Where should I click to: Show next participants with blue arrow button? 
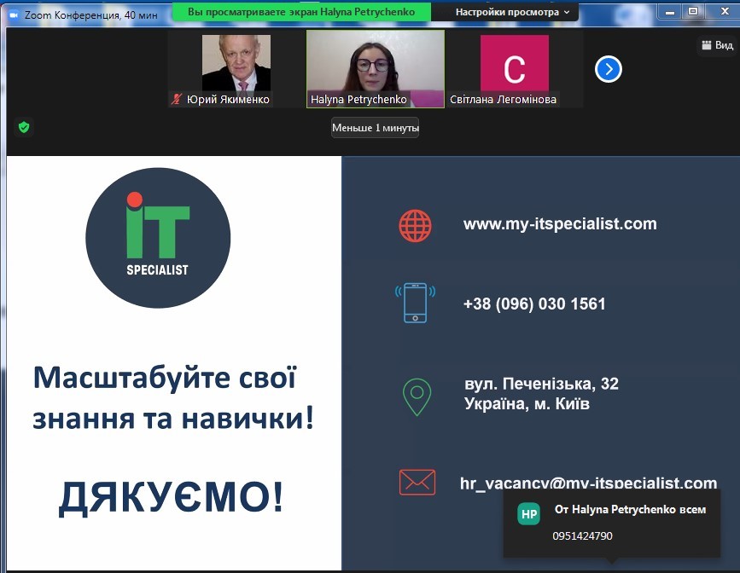pos(609,69)
